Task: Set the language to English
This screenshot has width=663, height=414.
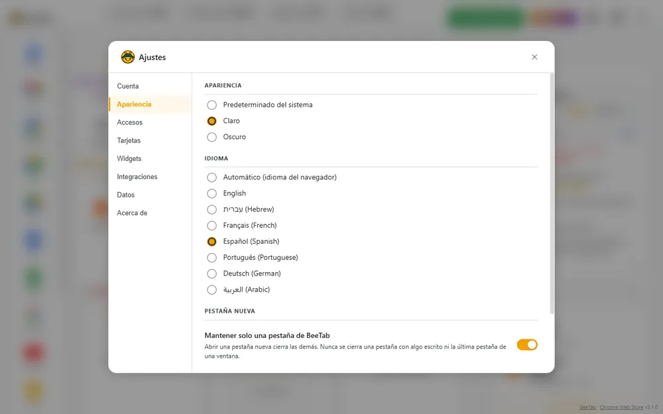Action: click(x=212, y=193)
